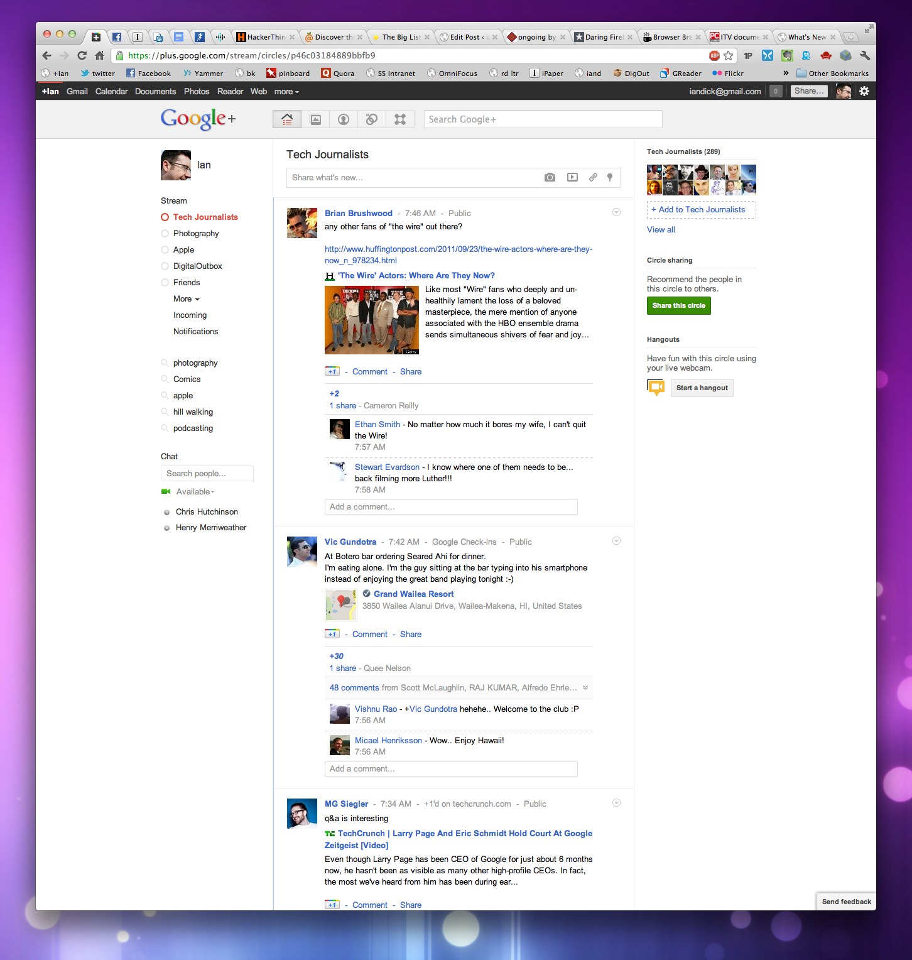This screenshot has height=960, width=912.
Task: Click the hangout webcam icon
Action: click(656, 388)
